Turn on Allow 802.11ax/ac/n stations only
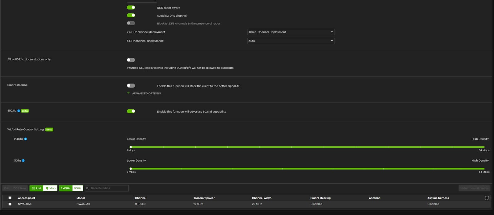Screen dimensions: 494x215 point(131,60)
